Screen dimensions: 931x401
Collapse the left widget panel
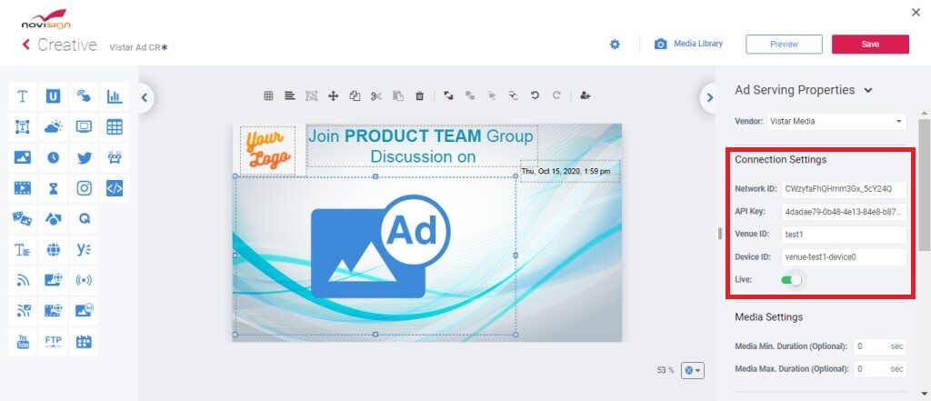(145, 96)
